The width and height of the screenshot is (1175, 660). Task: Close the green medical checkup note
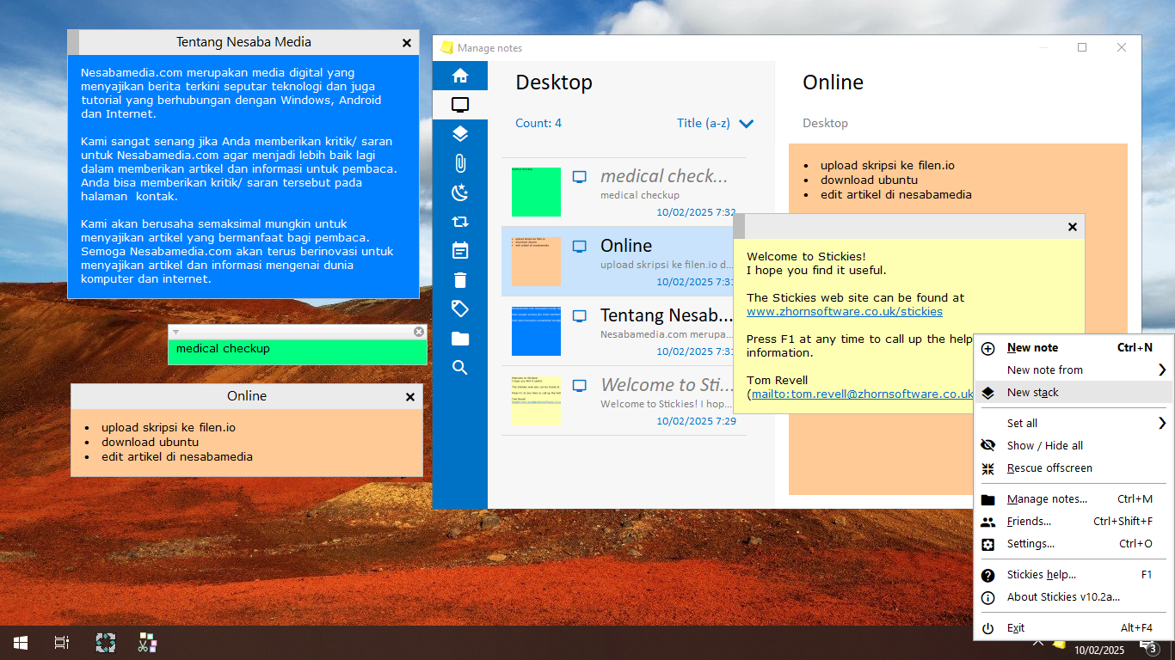419,332
